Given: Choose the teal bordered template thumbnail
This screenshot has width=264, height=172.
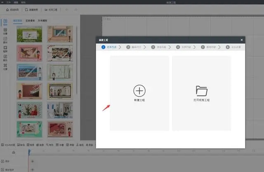Looking at the screenshot, I should (x=29, y=129).
